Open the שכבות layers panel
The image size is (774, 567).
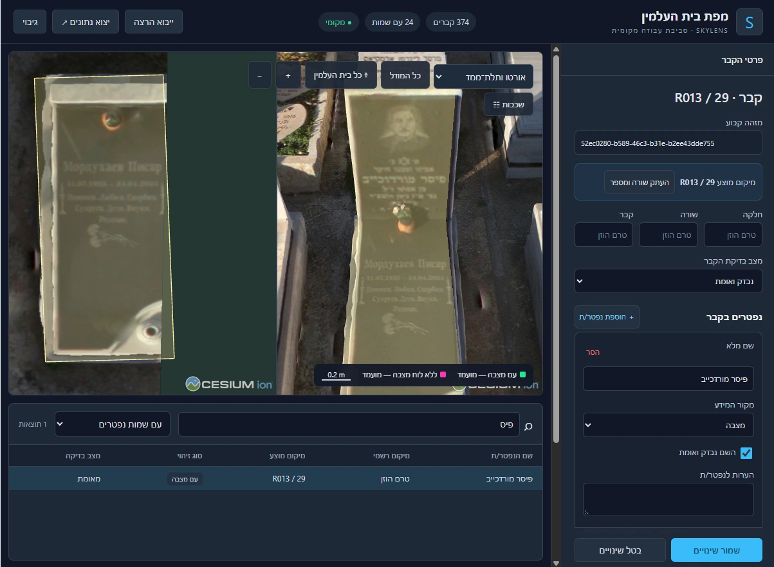[x=508, y=104]
